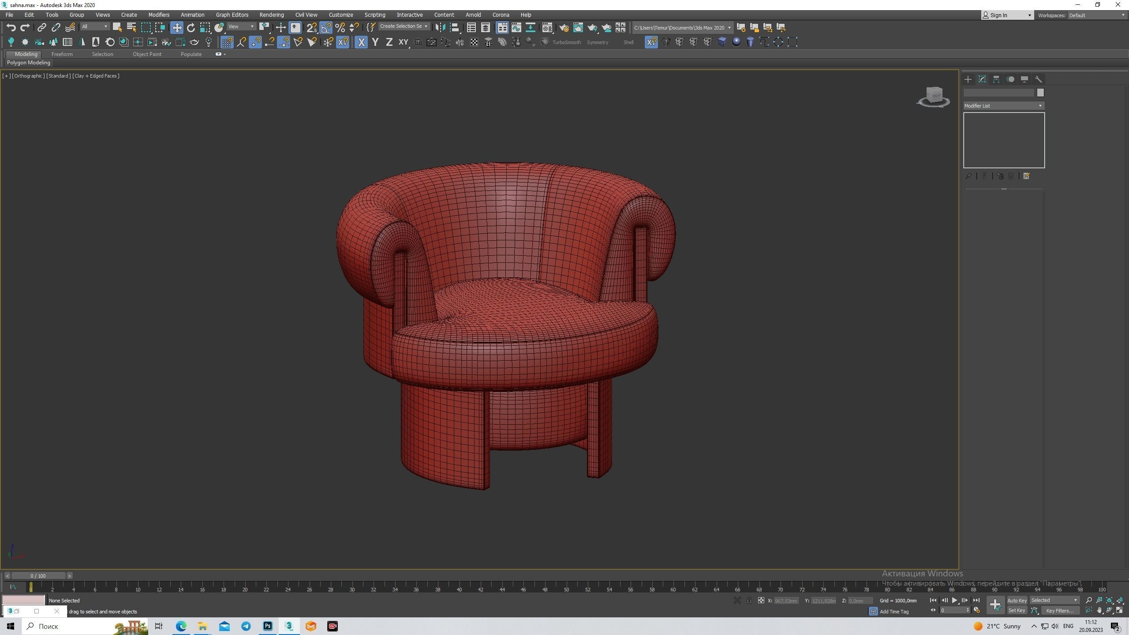Click the TurboSmooth modifier button
This screenshot has width=1129, height=635.
click(567, 42)
